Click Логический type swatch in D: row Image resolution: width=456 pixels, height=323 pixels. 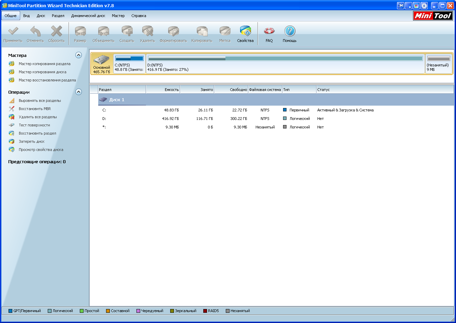click(285, 119)
